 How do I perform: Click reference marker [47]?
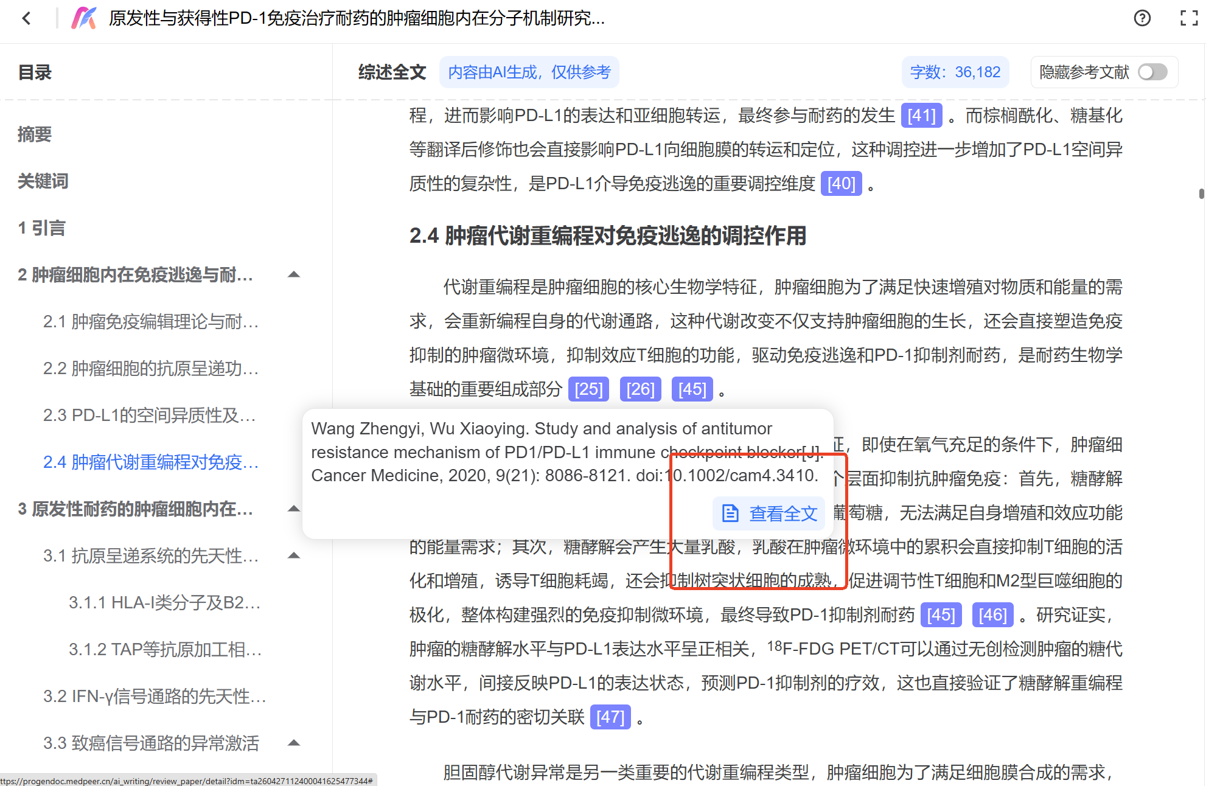coord(610,717)
